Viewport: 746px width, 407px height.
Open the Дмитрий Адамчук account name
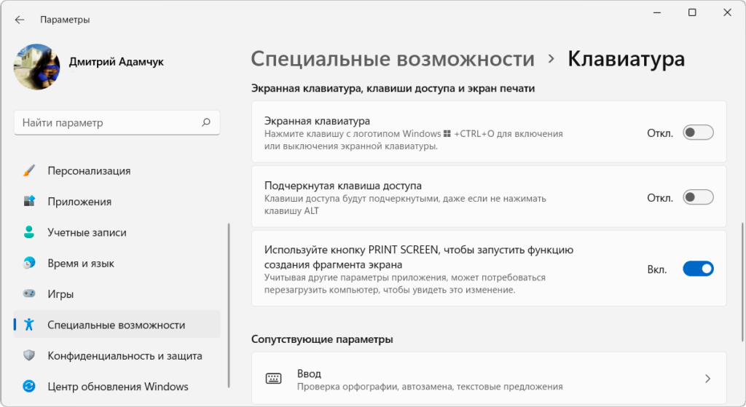coord(117,62)
